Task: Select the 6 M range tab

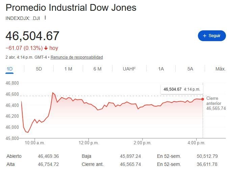Action: (x=97, y=69)
